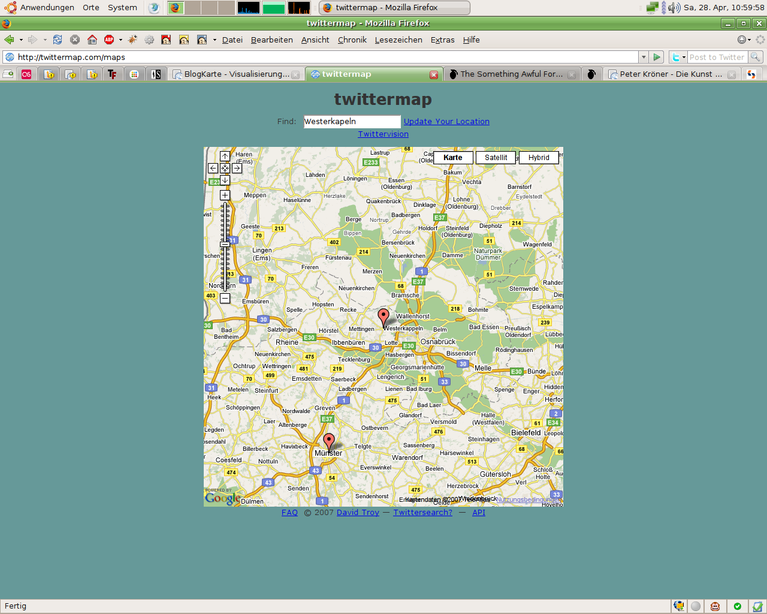Open the Extras menu
767x614 pixels.
[443, 40]
